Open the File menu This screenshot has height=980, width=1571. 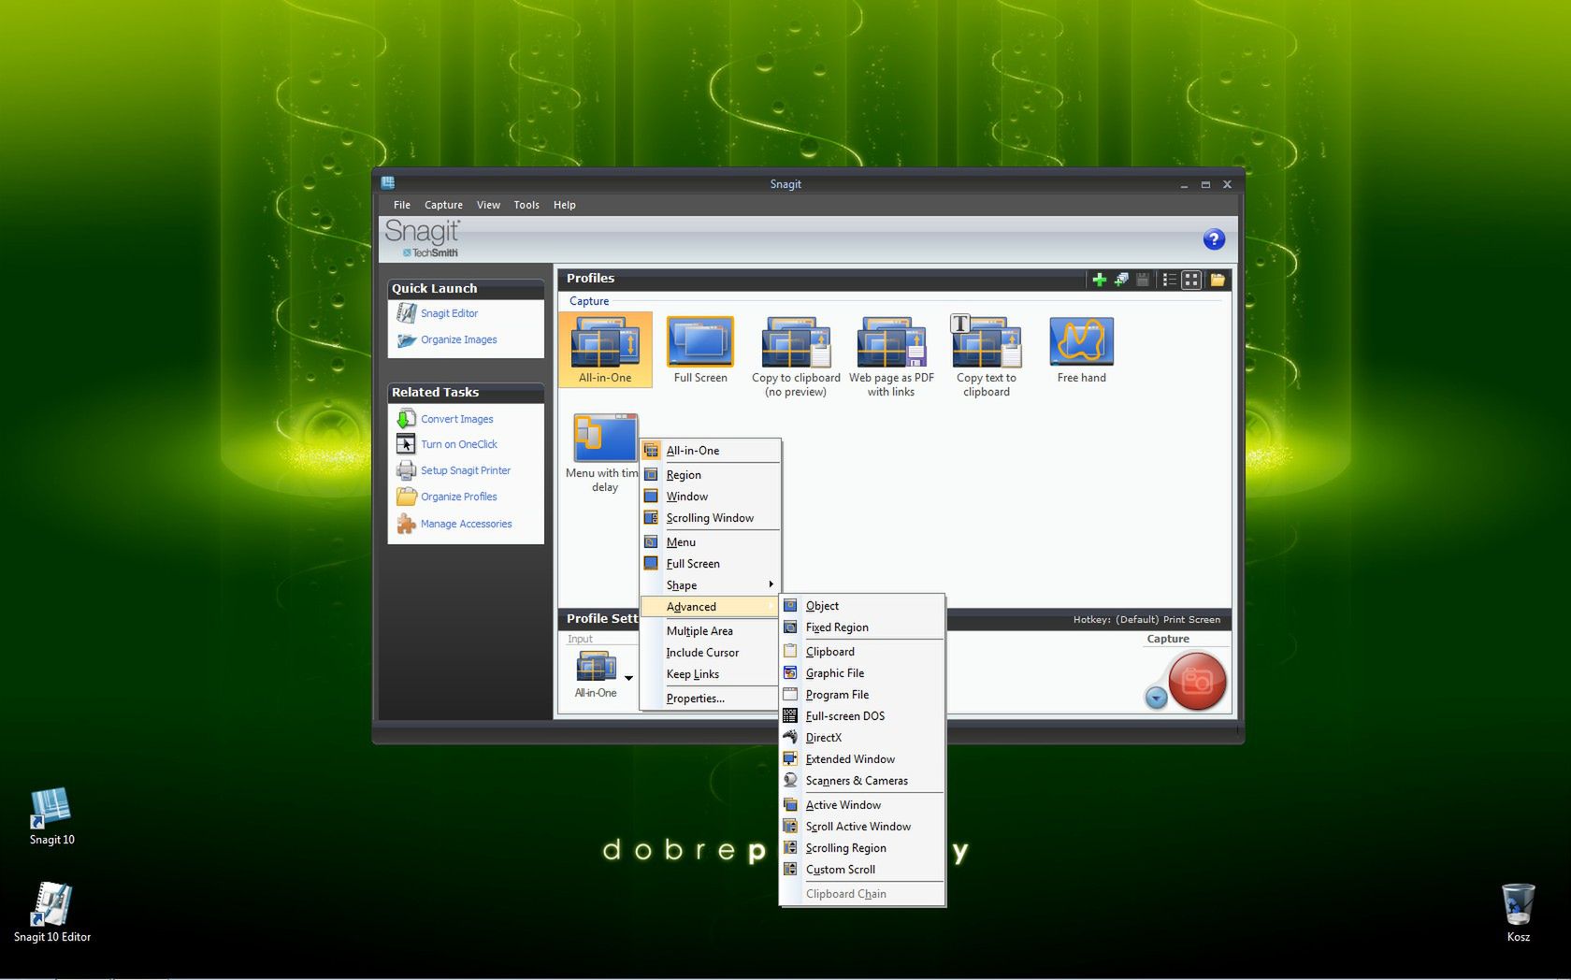tap(402, 205)
